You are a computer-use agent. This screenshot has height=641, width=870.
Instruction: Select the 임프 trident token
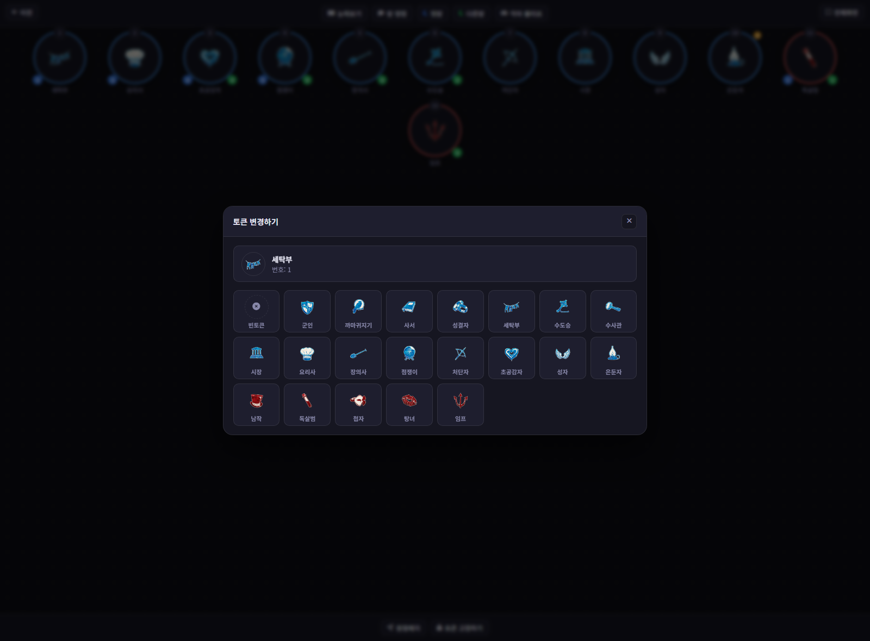pyautogui.click(x=461, y=405)
